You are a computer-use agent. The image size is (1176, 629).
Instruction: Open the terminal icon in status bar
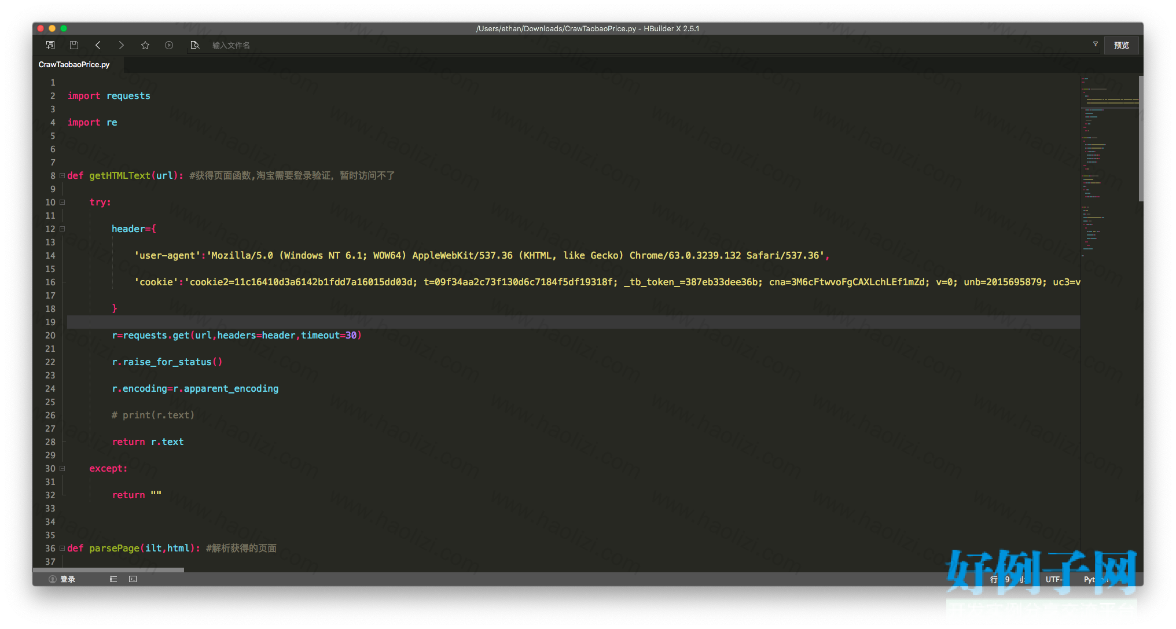pos(133,579)
